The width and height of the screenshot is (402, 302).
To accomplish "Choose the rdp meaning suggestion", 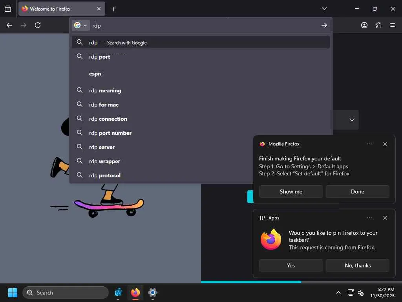I will [201, 90].
